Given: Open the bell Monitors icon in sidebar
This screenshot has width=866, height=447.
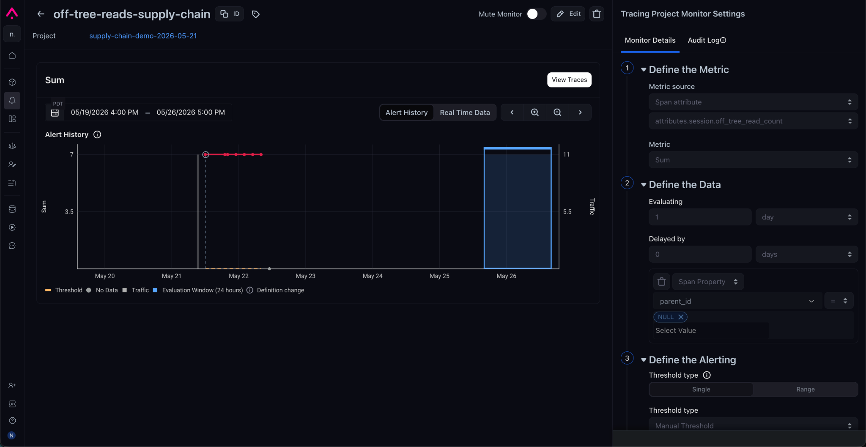Looking at the screenshot, I should [12, 101].
